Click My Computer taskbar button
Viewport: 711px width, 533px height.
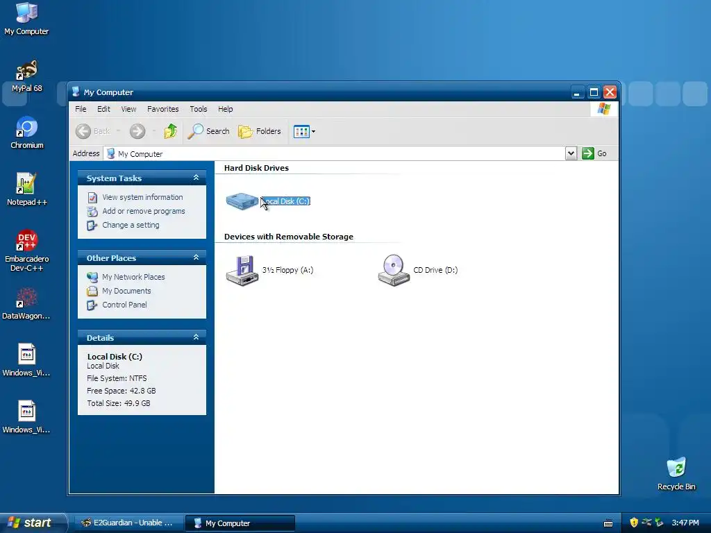[240, 523]
